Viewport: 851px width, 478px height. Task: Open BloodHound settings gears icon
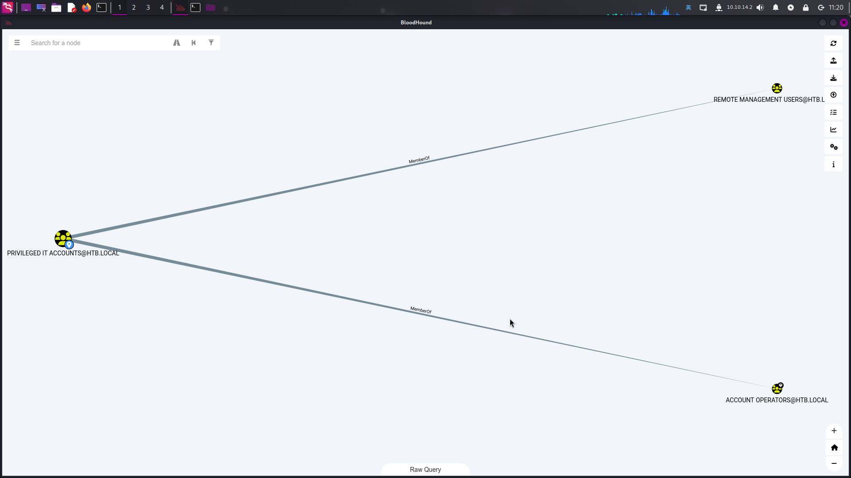coord(833,147)
